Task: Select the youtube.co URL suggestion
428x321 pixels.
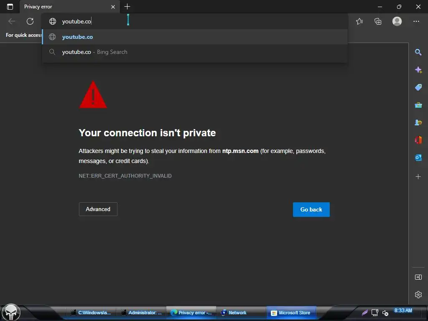Action: tap(195, 37)
